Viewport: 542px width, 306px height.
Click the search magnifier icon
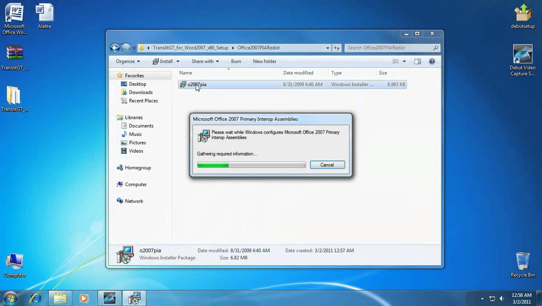[x=436, y=48]
